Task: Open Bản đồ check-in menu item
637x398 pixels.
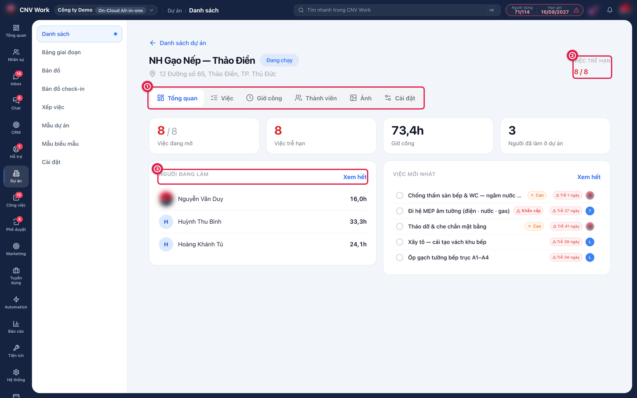Action: 79,89
